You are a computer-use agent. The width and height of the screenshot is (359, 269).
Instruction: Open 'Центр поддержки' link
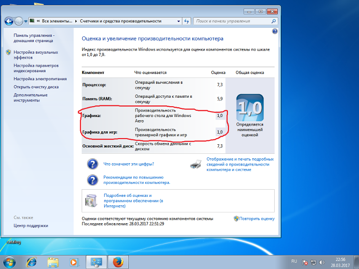pyautogui.click(x=31, y=226)
